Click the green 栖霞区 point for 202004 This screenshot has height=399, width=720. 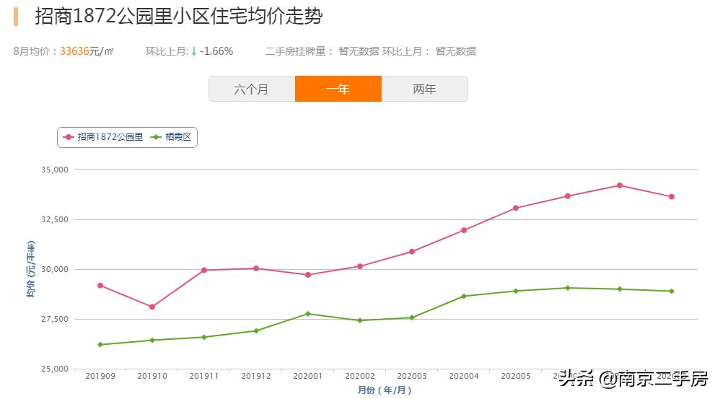pyautogui.click(x=464, y=296)
